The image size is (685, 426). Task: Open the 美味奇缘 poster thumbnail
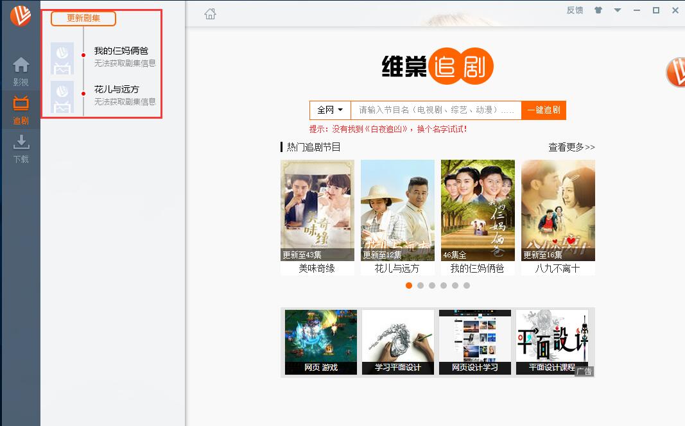pyautogui.click(x=317, y=210)
